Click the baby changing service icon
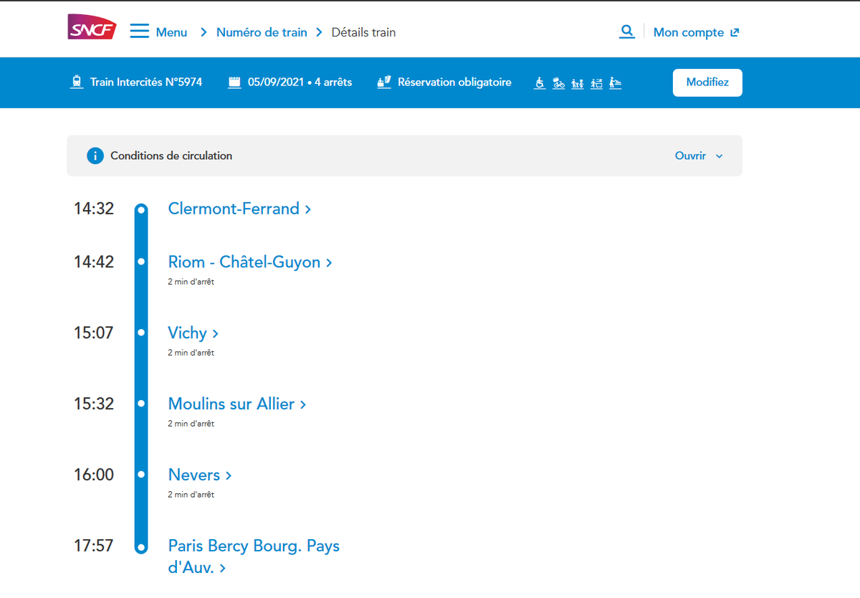 pyautogui.click(x=615, y=83)
